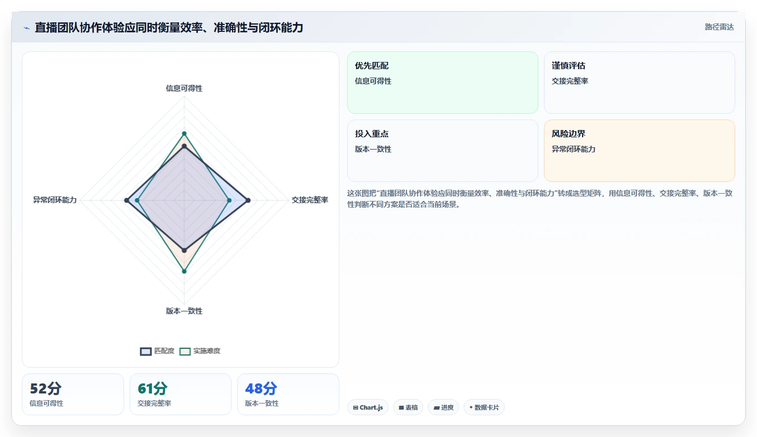
Task: Click 版本一致性 text in 投入重点 card
Action: 373,149
